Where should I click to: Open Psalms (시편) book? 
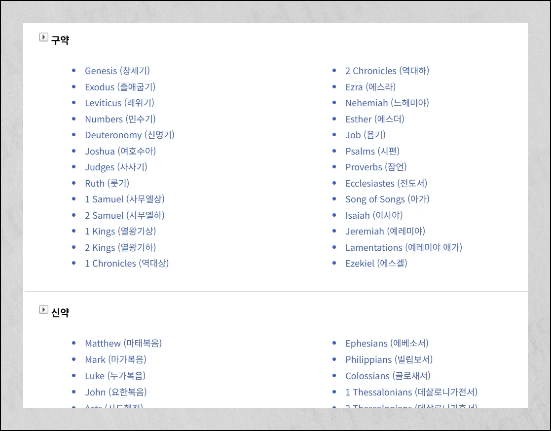click(x=372, y=151)
